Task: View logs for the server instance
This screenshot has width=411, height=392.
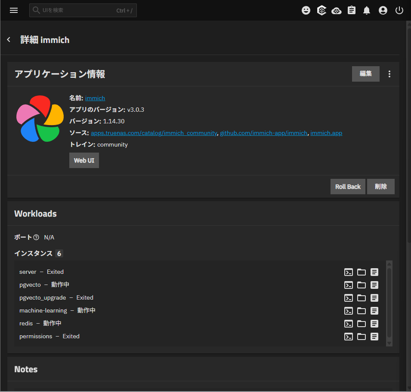Action: click(374, 272)
